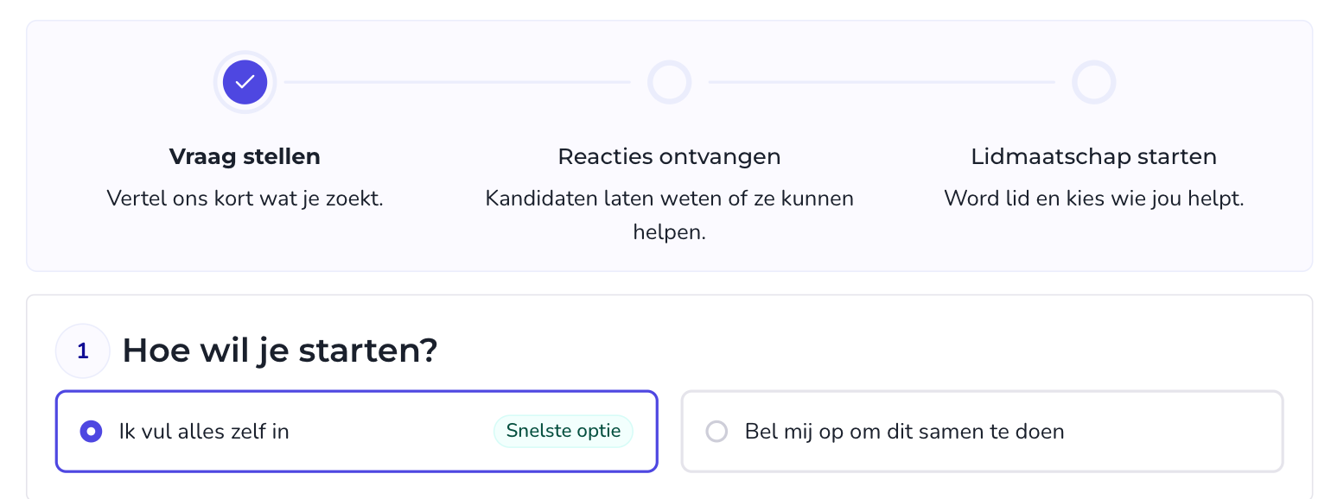The image size is (1331, 499).
Task: Select the Ik vul alles zelf in option
Action: (357, 431)
